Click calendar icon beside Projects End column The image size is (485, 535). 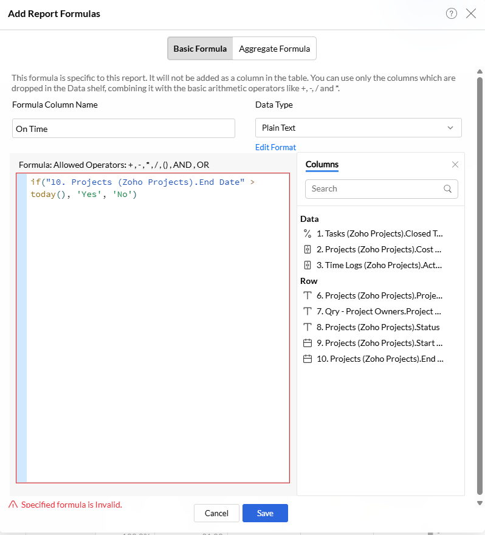(x=307, y=359)
